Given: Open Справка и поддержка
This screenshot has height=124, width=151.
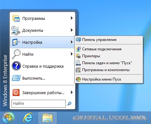Looking at the screenshot, I should [x=42, y=66].
